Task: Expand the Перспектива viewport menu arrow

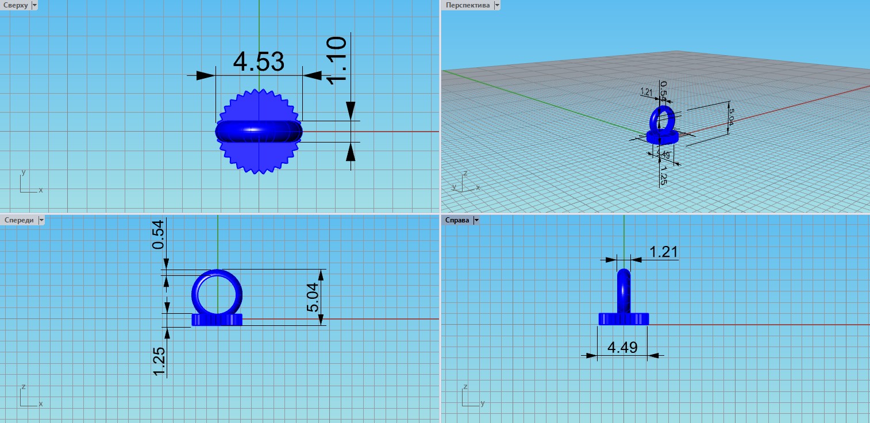Action: click(x=497, y=5)
